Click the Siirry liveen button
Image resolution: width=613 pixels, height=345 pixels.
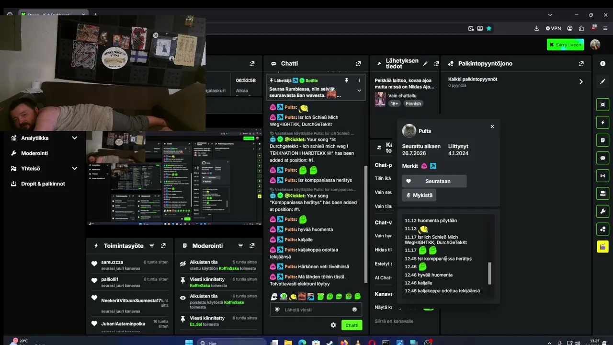click(565, 45)
